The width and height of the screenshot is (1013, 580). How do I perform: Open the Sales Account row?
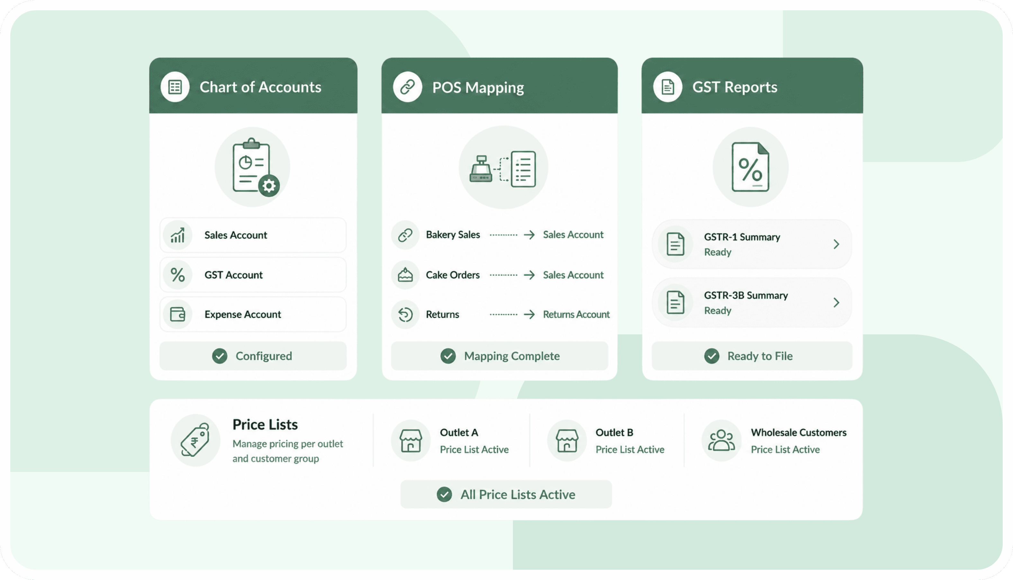253,235
